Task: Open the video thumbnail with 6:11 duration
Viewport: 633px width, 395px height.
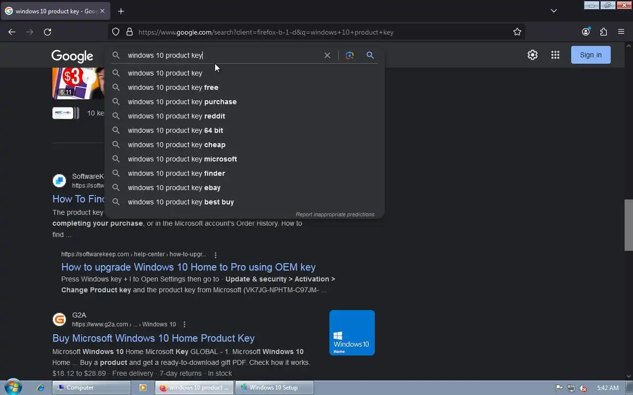Action: [78, 83]
